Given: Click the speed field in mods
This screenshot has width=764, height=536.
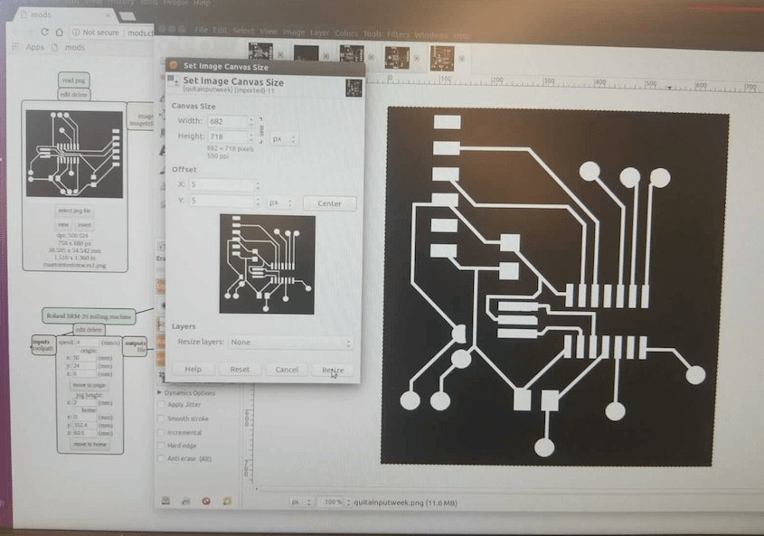Looking at the screenshot, I should pos(86,343).
